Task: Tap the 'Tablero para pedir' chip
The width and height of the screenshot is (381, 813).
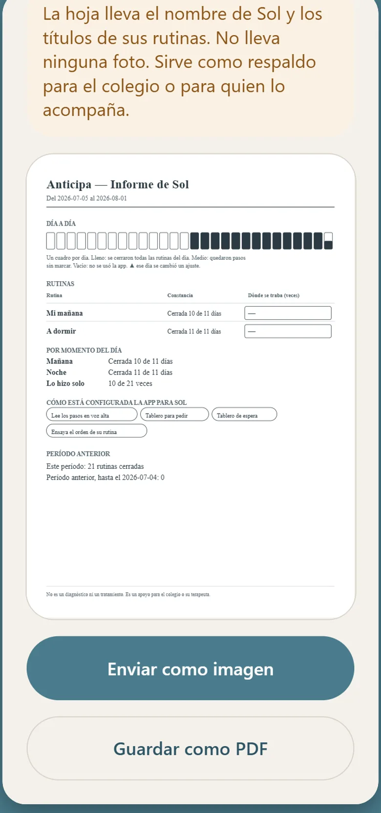Action: coord(175,415)
